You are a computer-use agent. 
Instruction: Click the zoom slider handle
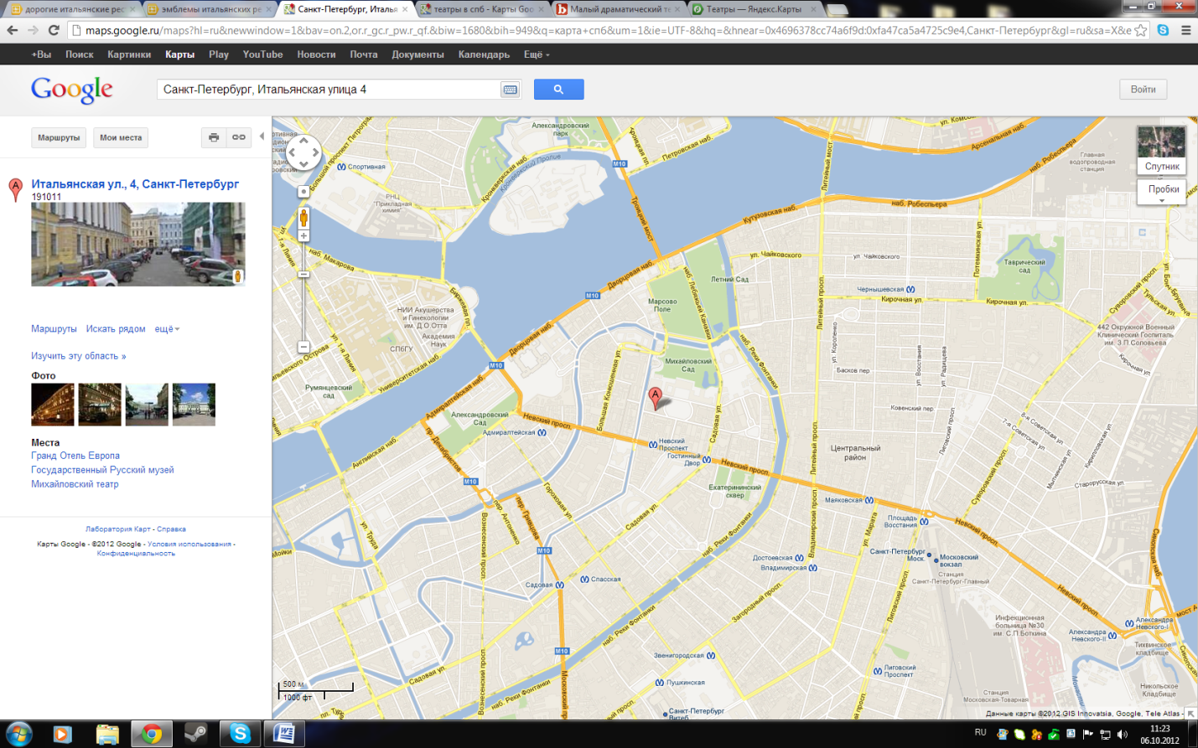tap(303, 274)
